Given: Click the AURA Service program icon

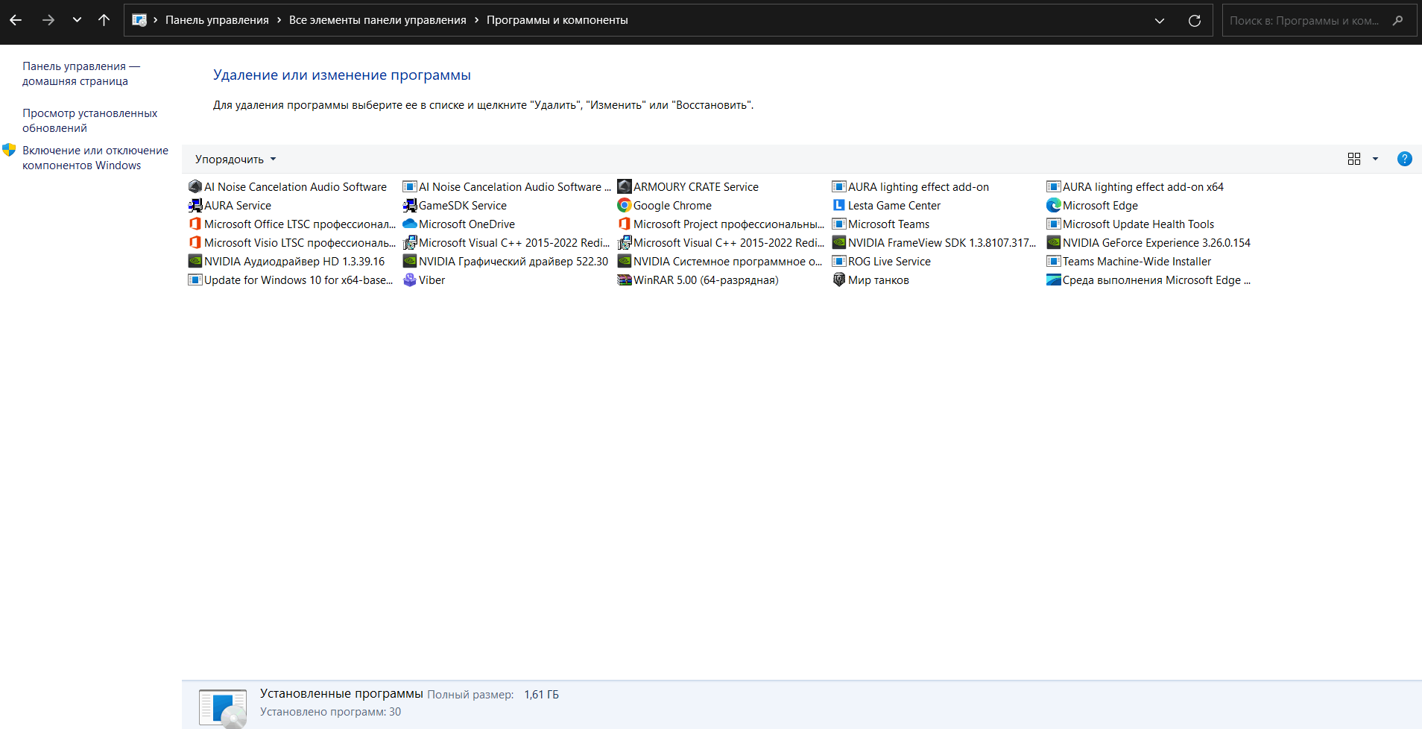Looking at the screenshot, I should click(195, 206).
